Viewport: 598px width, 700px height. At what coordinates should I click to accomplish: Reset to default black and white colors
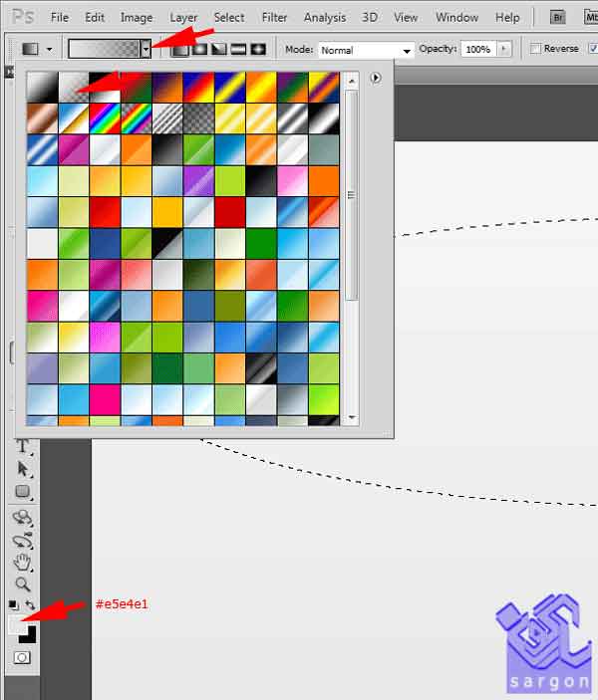[x=13, y=604]
